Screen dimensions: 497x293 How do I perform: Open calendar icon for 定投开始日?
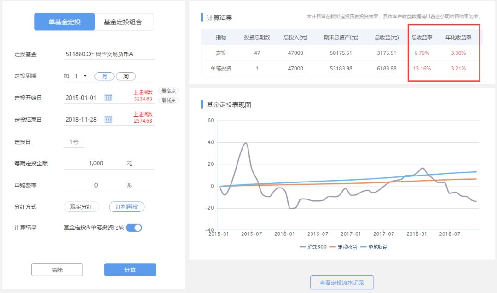click(x=109, y=98)
